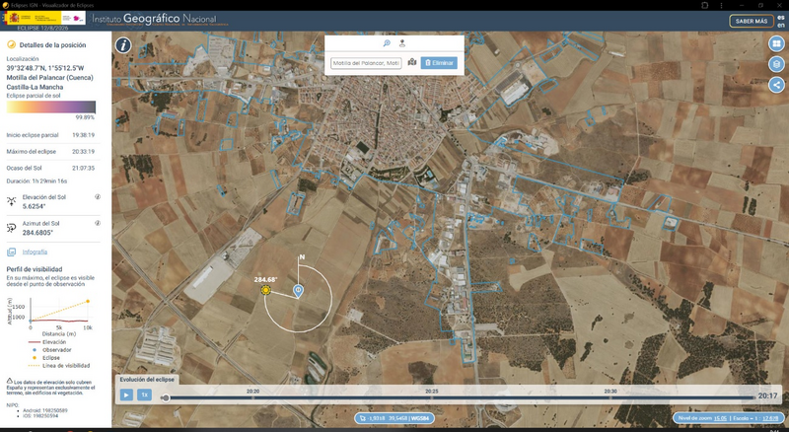Select the location search magnifier icon
Screen dimensions: 789x432
(387, 43)
